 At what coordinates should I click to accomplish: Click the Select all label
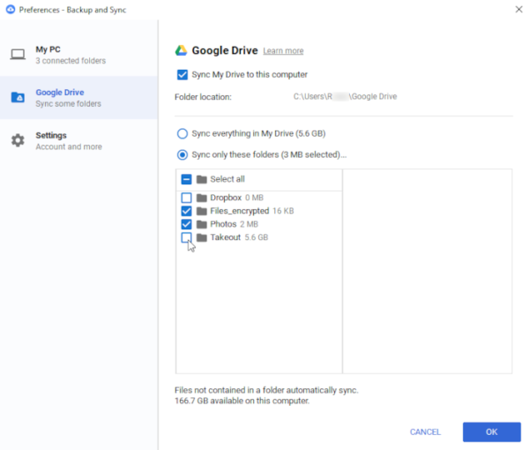click(x=227, y=179)
